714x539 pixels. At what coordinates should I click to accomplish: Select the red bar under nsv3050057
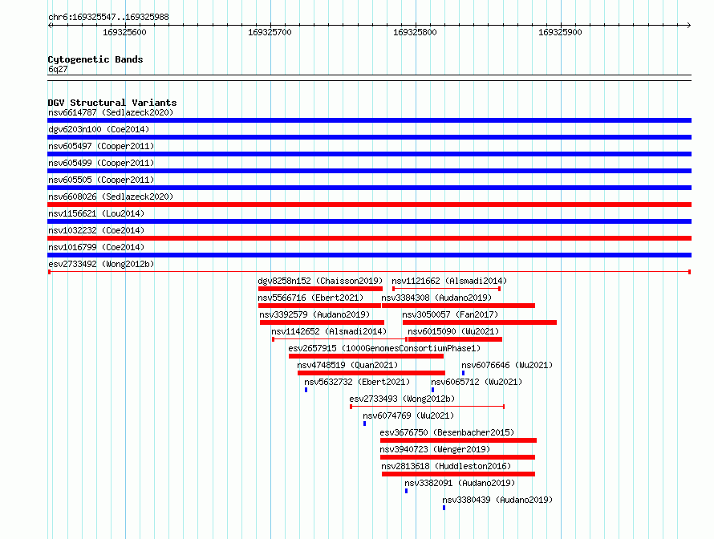click(x=480, y=322)
